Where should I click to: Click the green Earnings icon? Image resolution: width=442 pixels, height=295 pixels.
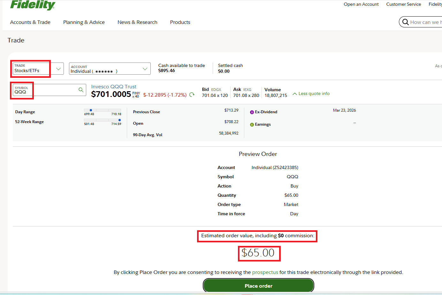point(252,124)
